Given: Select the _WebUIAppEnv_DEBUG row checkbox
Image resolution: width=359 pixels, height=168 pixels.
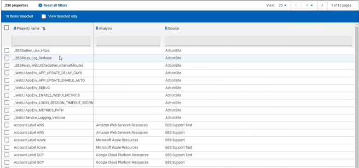Looking at the screenshot, I should pos(7,88).
